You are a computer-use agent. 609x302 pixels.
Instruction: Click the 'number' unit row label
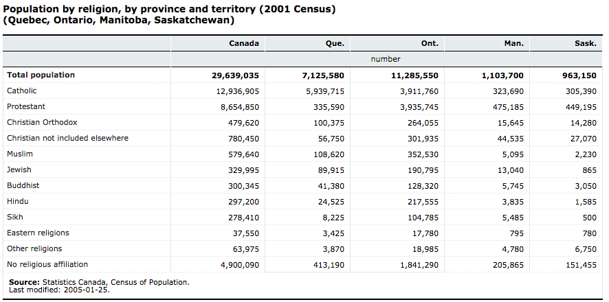click(386, 59)
